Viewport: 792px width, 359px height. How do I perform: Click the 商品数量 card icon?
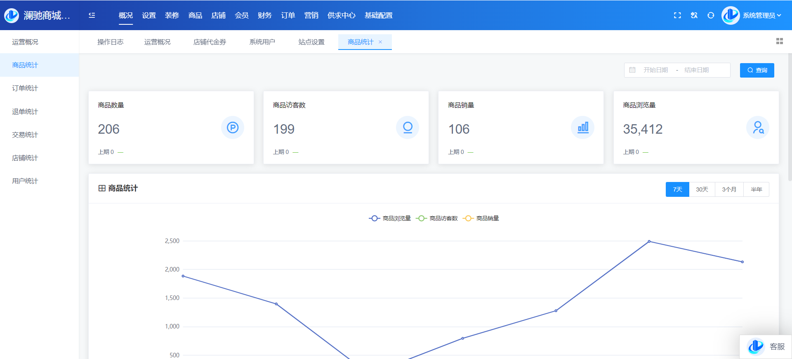click(x=233, y=128)
